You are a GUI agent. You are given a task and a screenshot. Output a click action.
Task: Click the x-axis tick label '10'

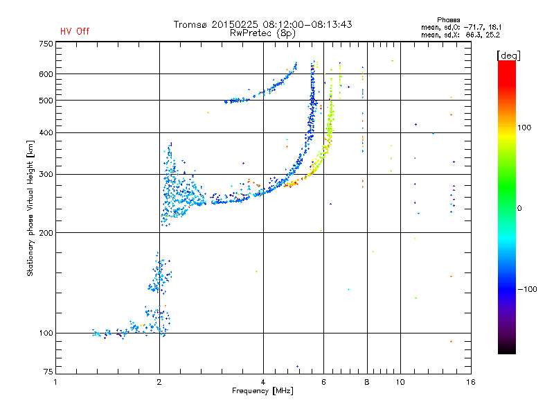point(400,382)
